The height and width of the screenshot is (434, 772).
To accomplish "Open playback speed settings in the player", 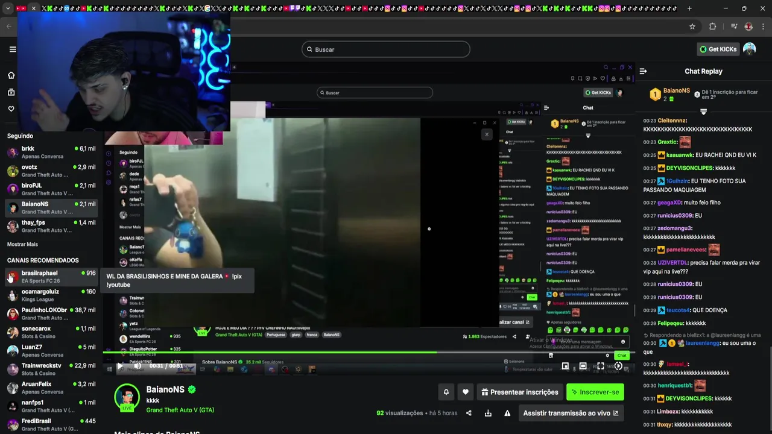I will (x=618, y=366).
